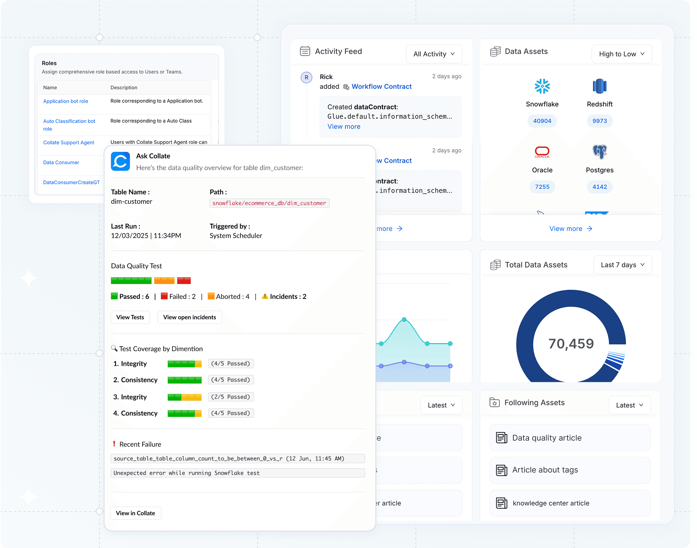Viewport: 697px width, 548px height.
Task: Open the Last 7 days range dropdown
Action: point(623,265)
